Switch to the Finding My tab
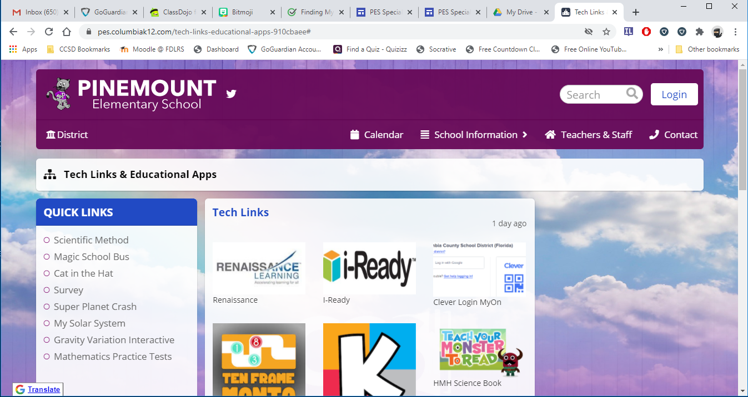Viewport: 748px width, 397px height. tap(316, 12)
